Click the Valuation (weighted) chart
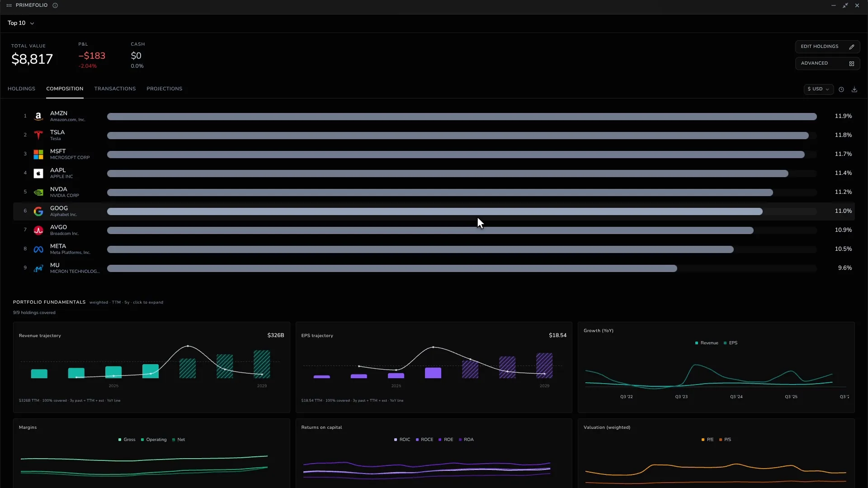 (x=716, y=453)
